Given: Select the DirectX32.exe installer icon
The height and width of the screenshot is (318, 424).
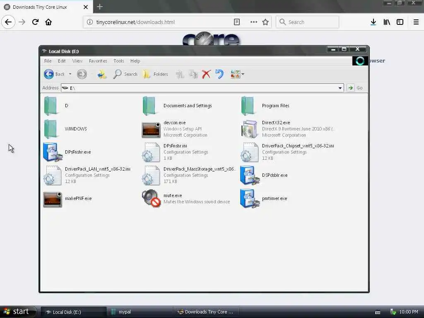Looking at the screenshot, I should tap(249, 129).
